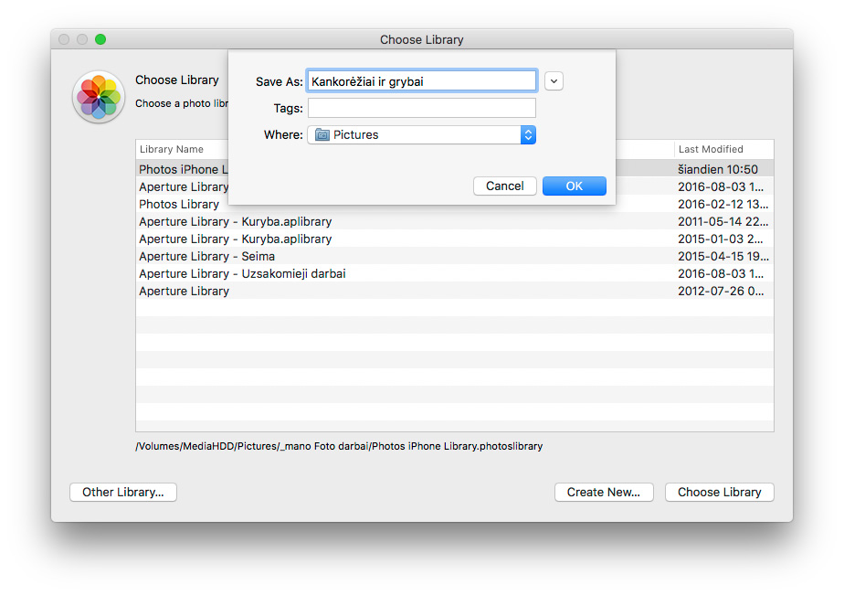This screenshot has width=844, height=595.
Task: Select the Photos iPhone Library row
Action: pos(455,169)
